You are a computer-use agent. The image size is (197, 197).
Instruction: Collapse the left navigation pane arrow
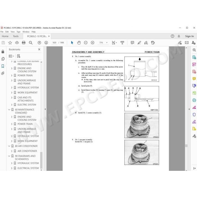coord(45,109)
